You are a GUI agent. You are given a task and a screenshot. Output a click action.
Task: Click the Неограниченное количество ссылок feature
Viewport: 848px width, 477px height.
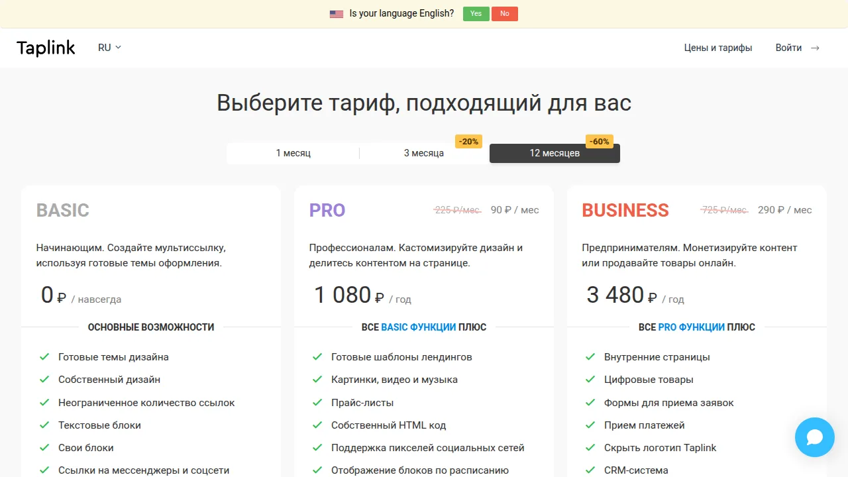click(146, 403)
